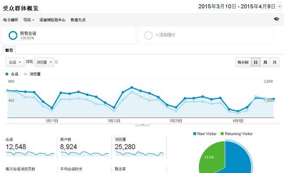
Task: Click the 每次会话浏览页数 metric label
Action: point(20,169)
